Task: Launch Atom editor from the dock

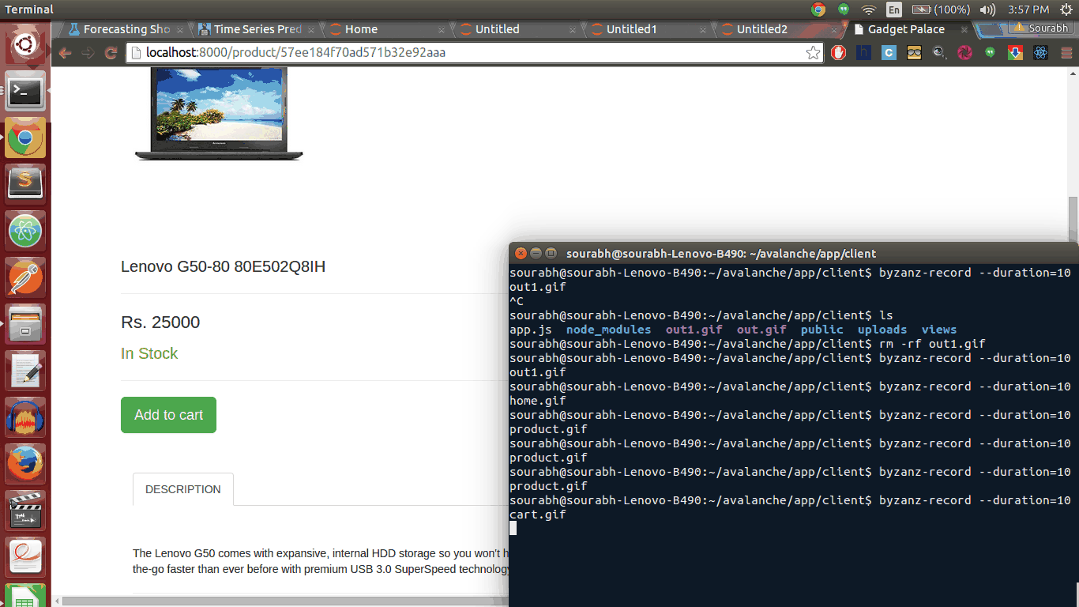Action: (x=26, y=232)
